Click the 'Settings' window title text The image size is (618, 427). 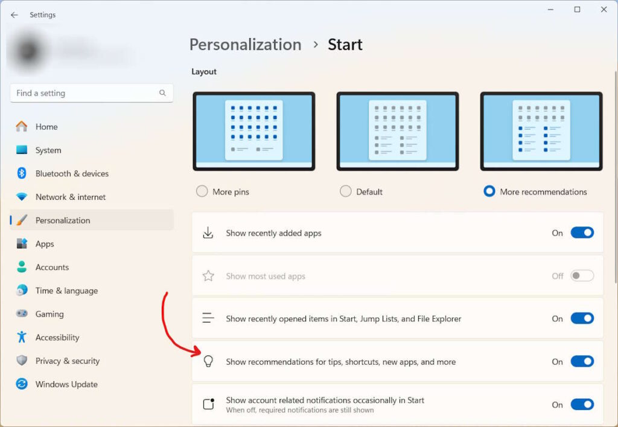(x=43, y=14)
